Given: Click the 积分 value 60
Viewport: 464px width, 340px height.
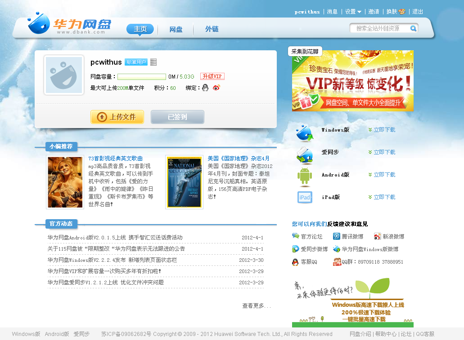Looking at the screenshot, I should (173, 88).
